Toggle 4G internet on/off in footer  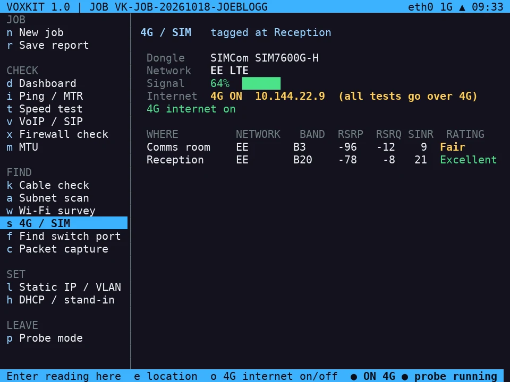[x=274, y=376]
